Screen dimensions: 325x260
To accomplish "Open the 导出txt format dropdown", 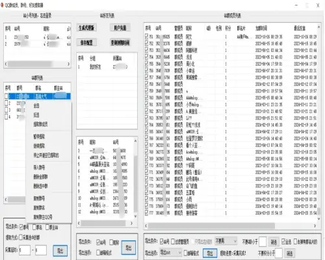I will tap(171, 252).
